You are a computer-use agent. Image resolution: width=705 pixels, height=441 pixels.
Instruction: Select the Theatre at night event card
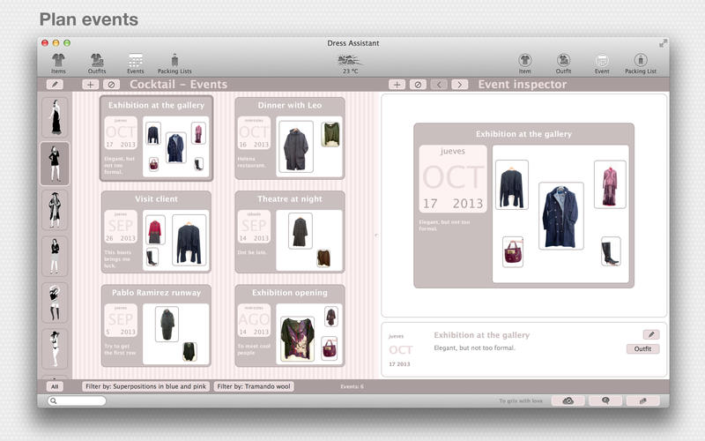point(289,231)
